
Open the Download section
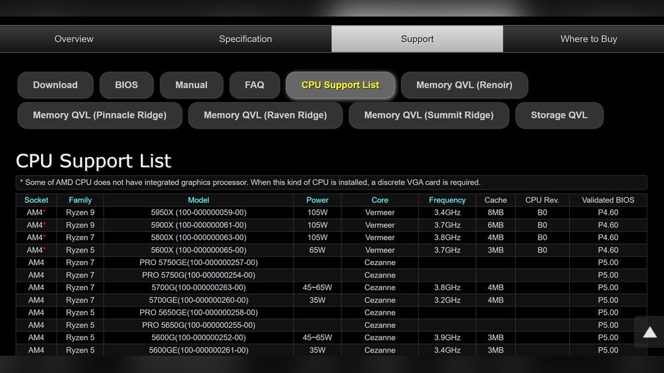coord(55,85)
